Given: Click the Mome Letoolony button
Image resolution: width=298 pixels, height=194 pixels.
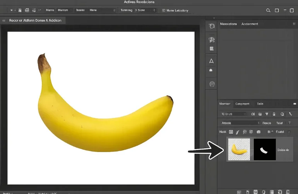Looking at the screenshot, I should (x=175, y=10).
